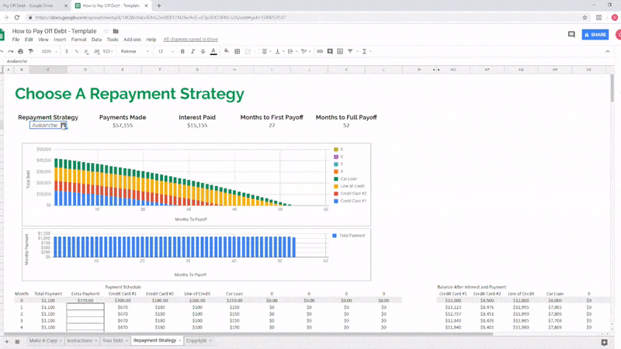Open the zoom 100% dropdown

click(49, 51)
